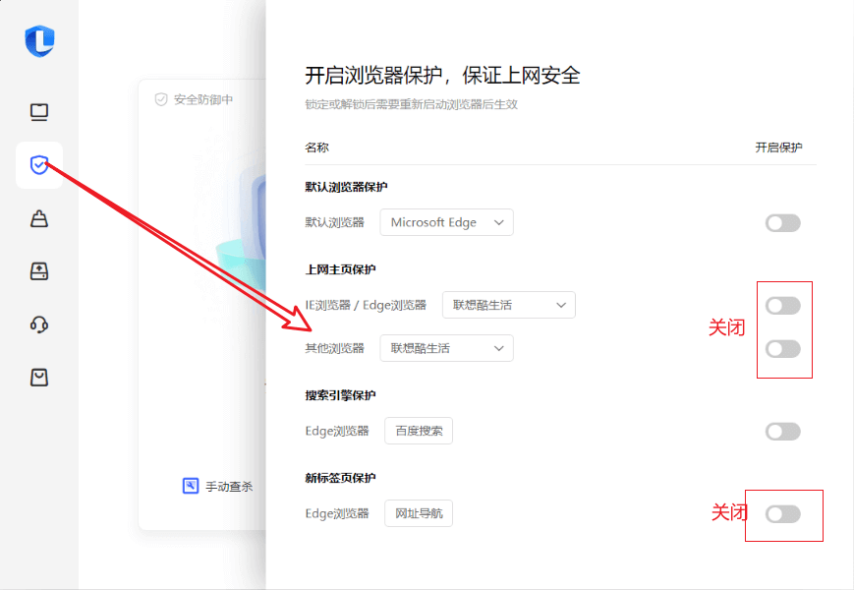The image size is (854, 590).
Task: Click the 网址导航 new tab button
Action: (x=419, y=513)
